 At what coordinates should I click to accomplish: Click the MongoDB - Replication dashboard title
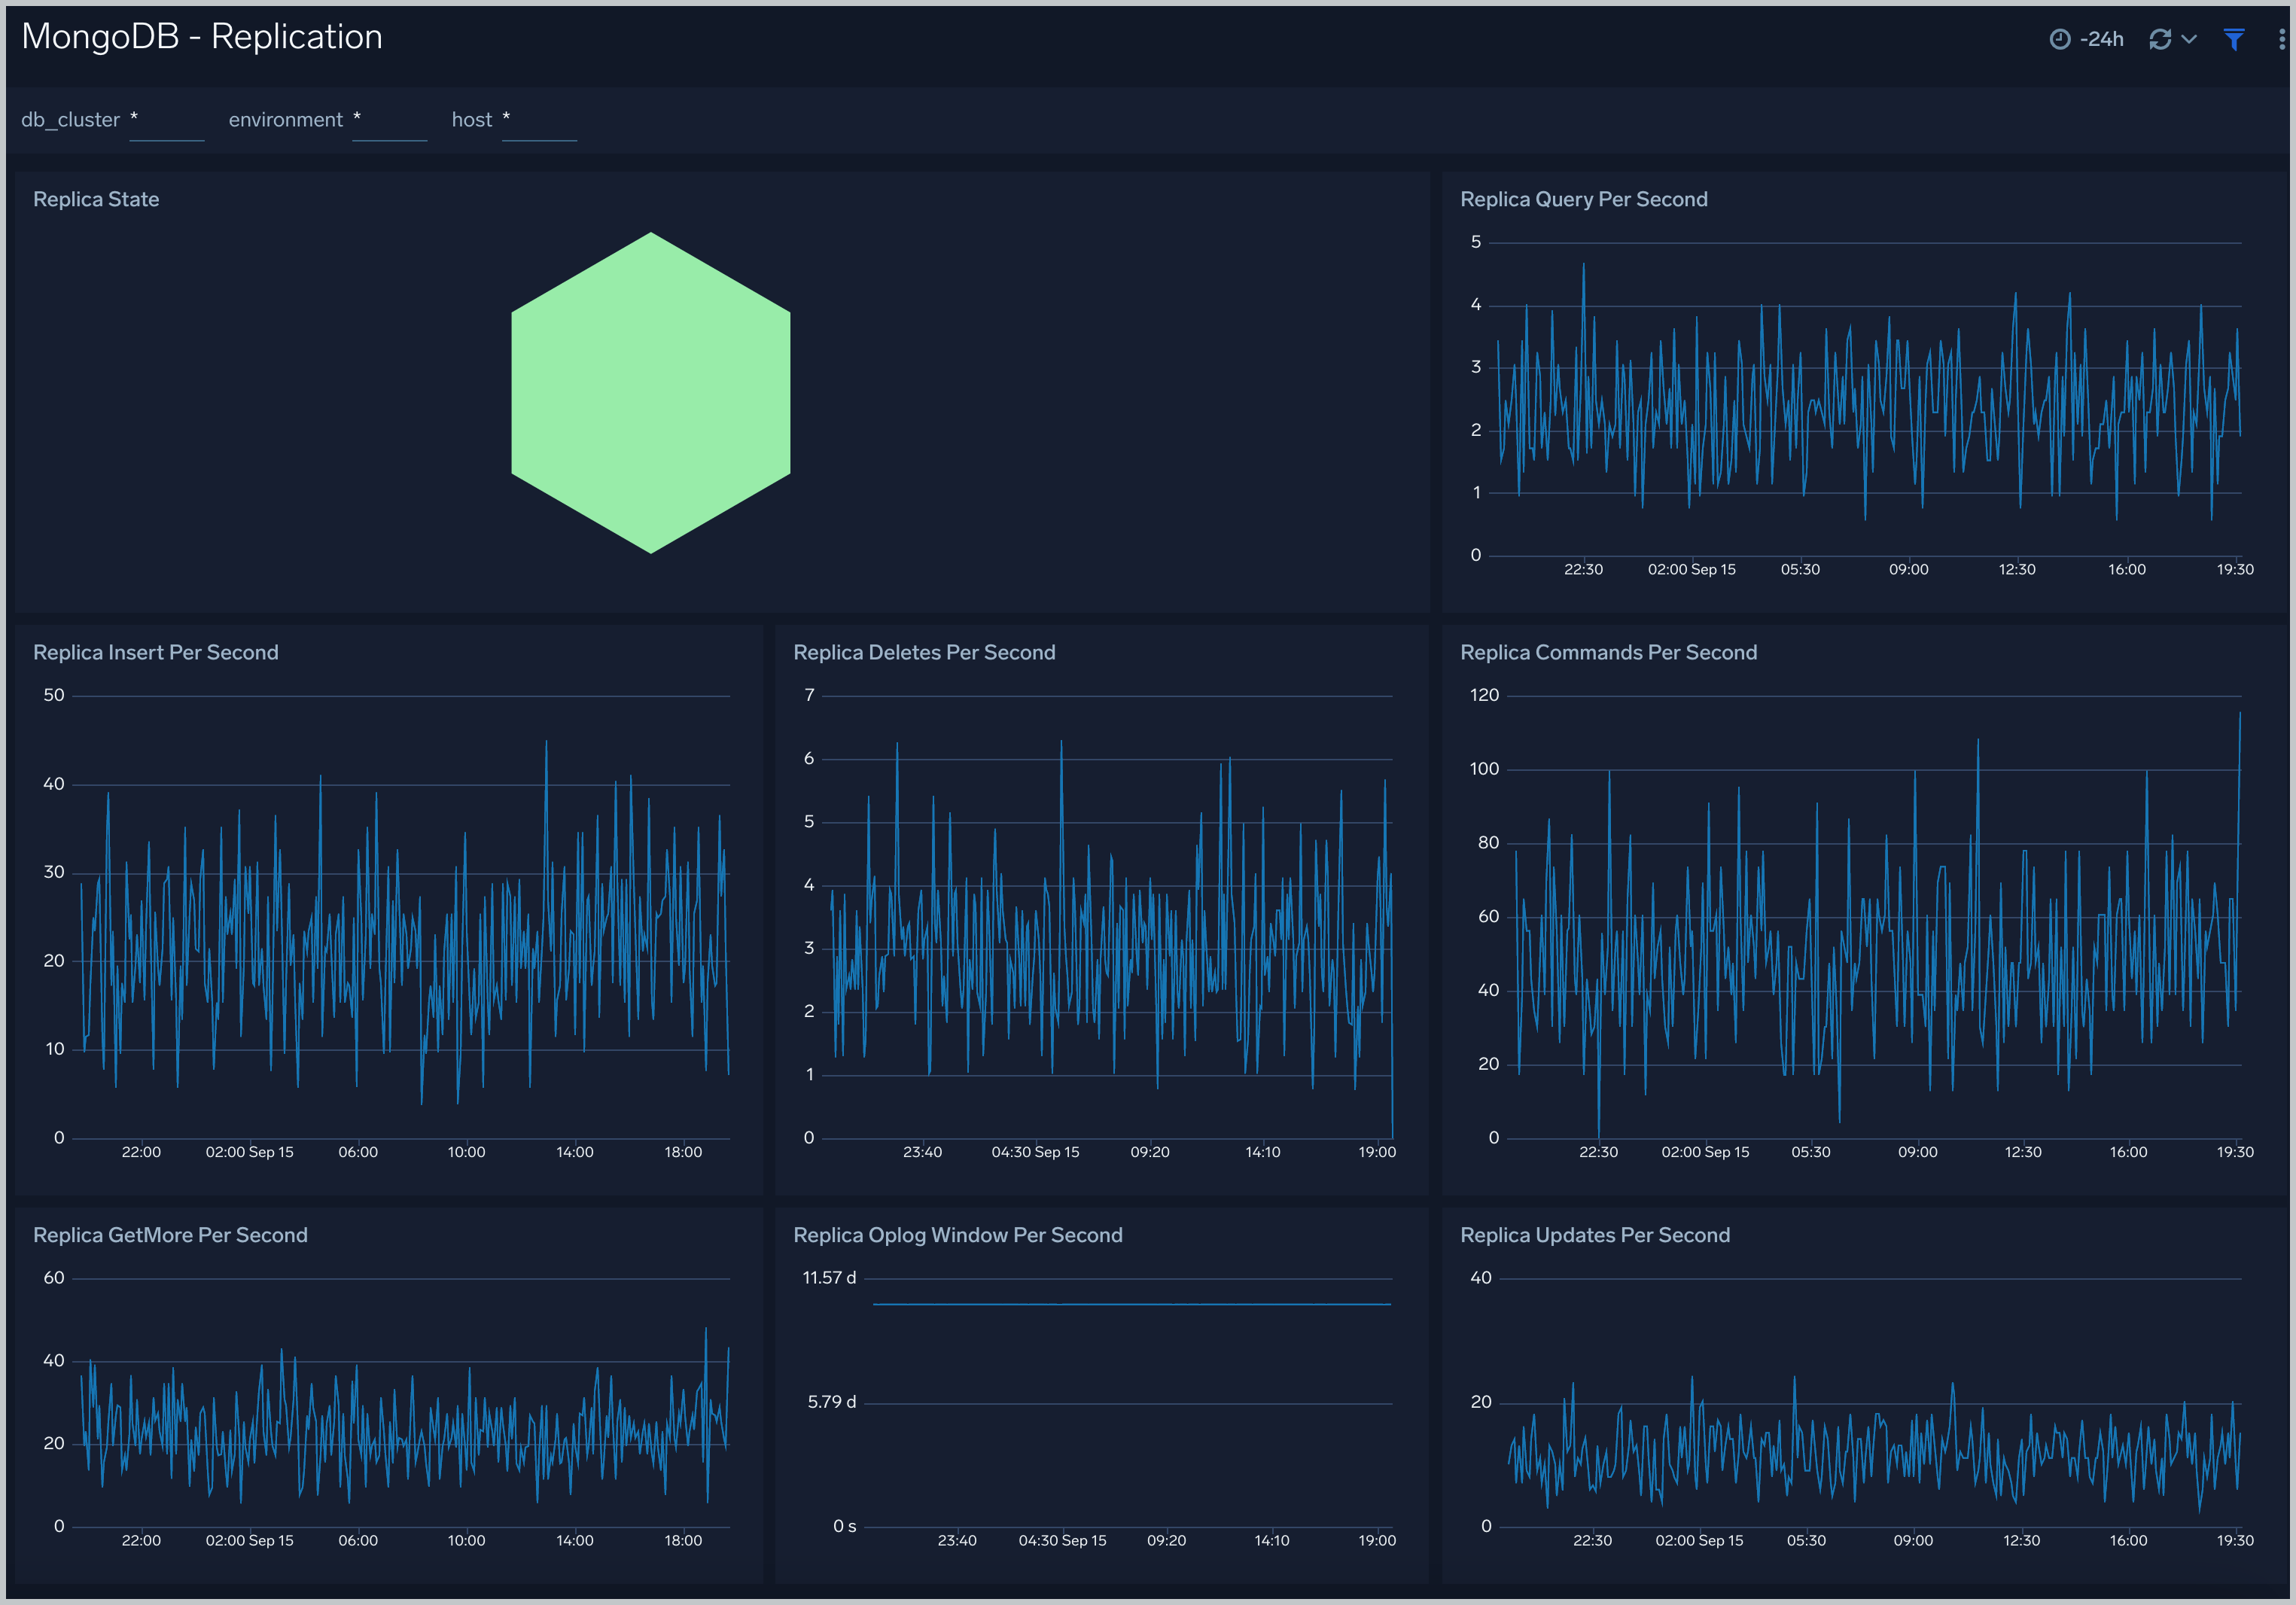point(202,36)
